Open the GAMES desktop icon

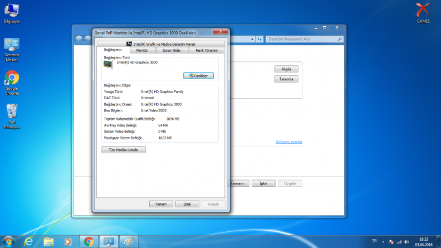pos(423,13)
